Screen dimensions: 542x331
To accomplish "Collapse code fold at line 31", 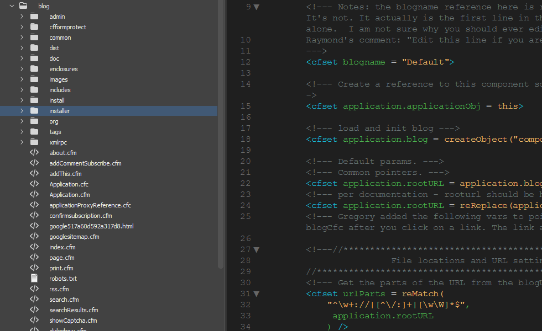I will [257, 293].
